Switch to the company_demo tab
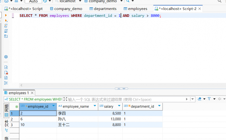226x140 pixels. (x=66, y=9)
